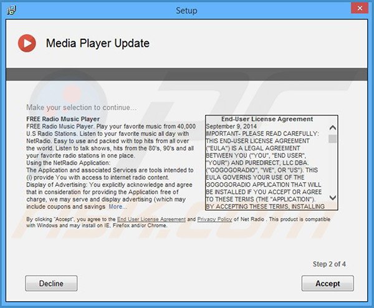Open the End User License Agreement link
The height and width of the screenshot is (308, 374).
pos(151,219)
